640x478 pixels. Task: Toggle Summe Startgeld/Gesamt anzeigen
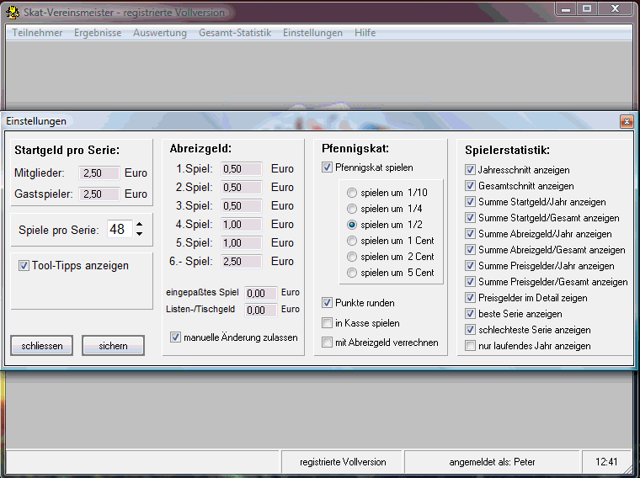click(470, 218)
